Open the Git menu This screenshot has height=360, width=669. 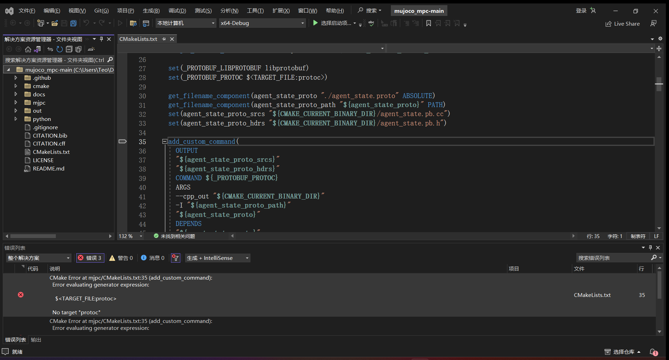[101, 10]
